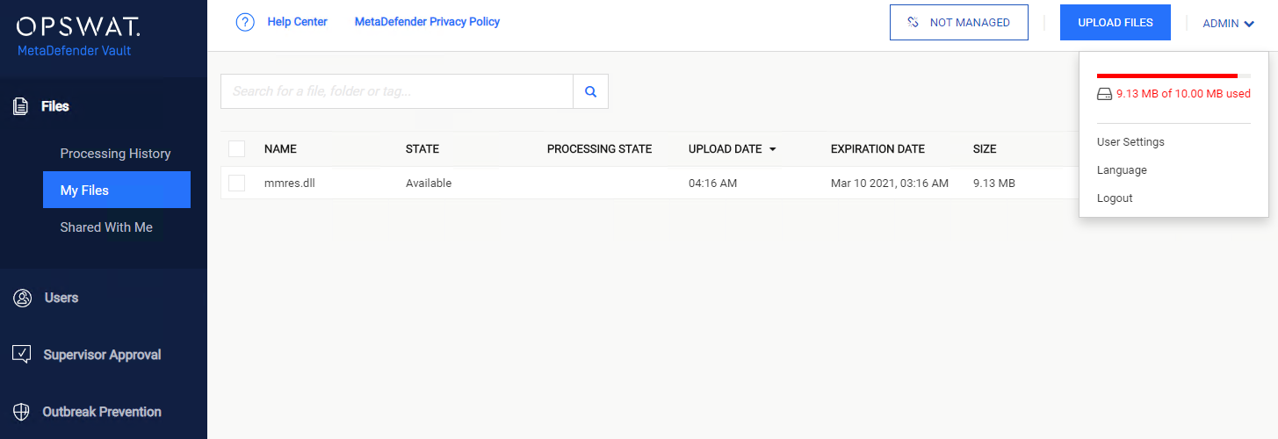This screenshot has width=1278, height=439.
Task: Open Language options from admin menu
Action: (1122, 170)
